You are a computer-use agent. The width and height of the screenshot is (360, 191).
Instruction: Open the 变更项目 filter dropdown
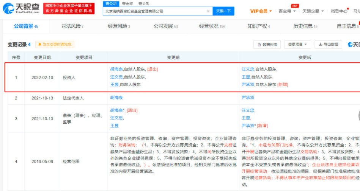(x=297, y=44)
